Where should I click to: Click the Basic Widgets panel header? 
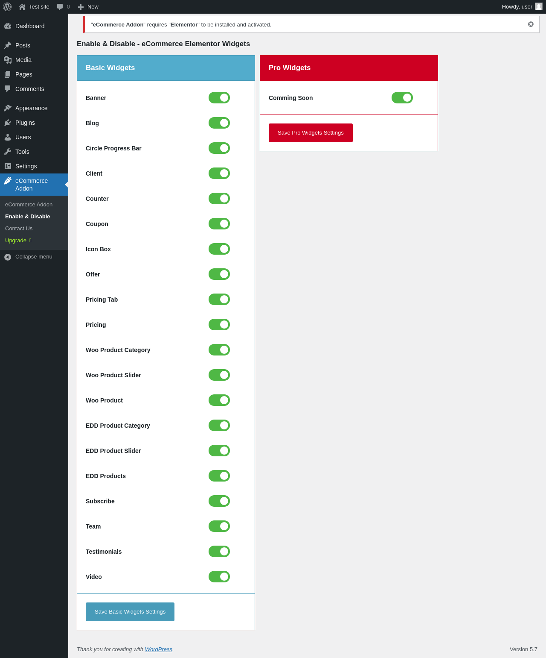coord(166,68)
